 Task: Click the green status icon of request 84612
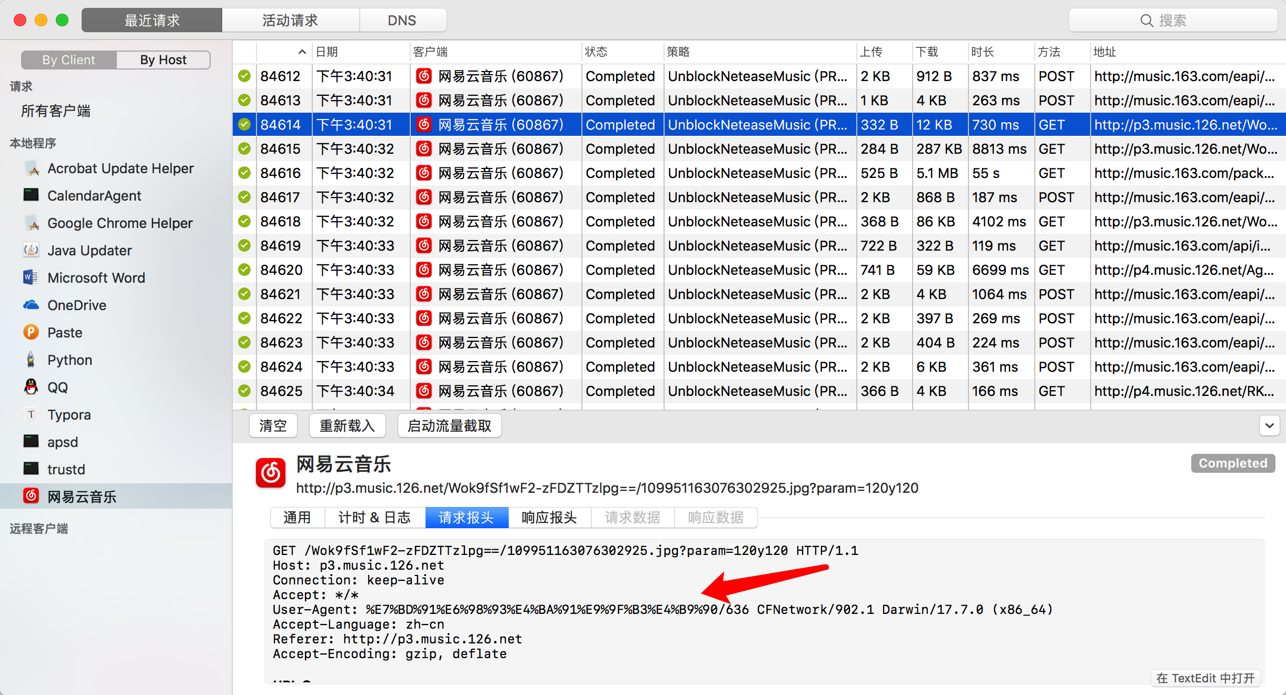point(244,76)
